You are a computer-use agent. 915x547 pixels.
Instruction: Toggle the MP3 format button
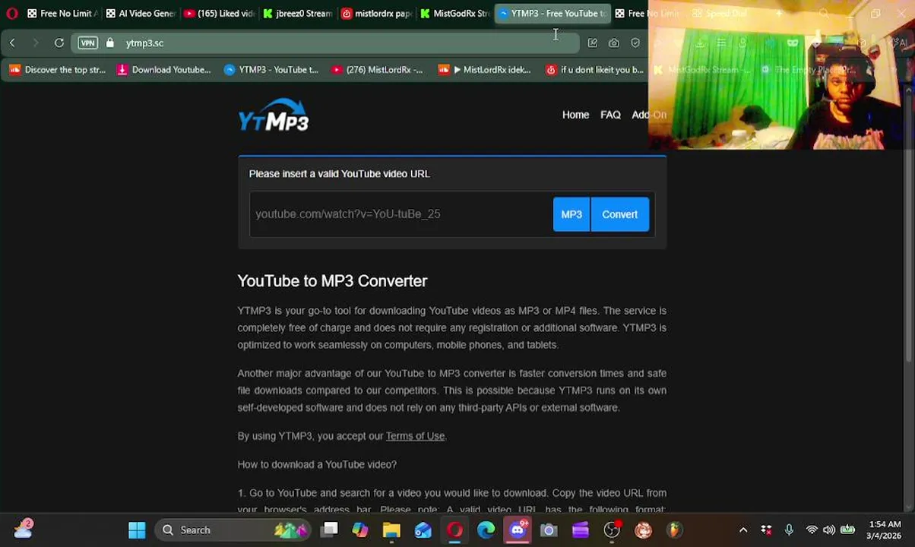tap(571, 214)
